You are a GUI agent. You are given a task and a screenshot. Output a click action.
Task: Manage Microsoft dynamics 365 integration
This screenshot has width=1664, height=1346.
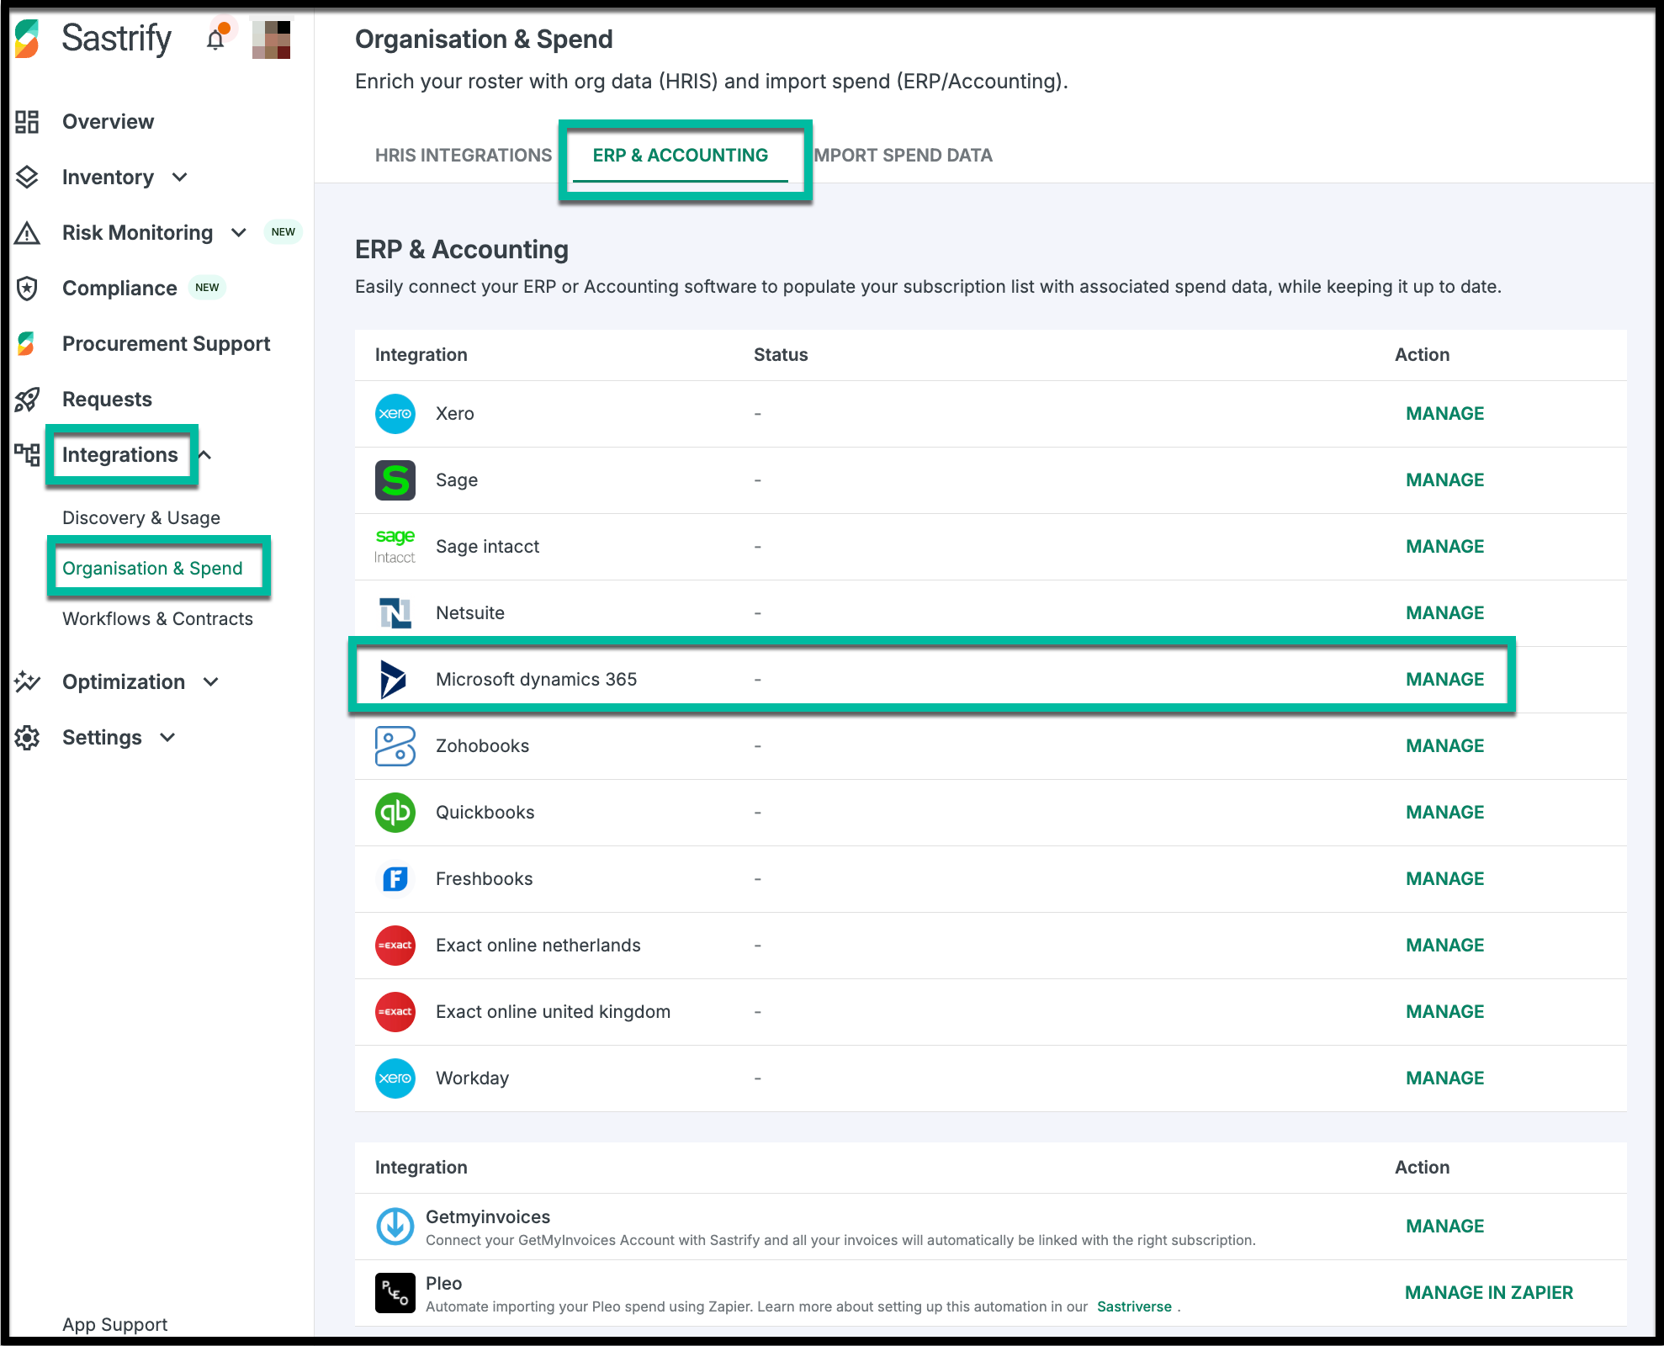tap(1444, 680)
